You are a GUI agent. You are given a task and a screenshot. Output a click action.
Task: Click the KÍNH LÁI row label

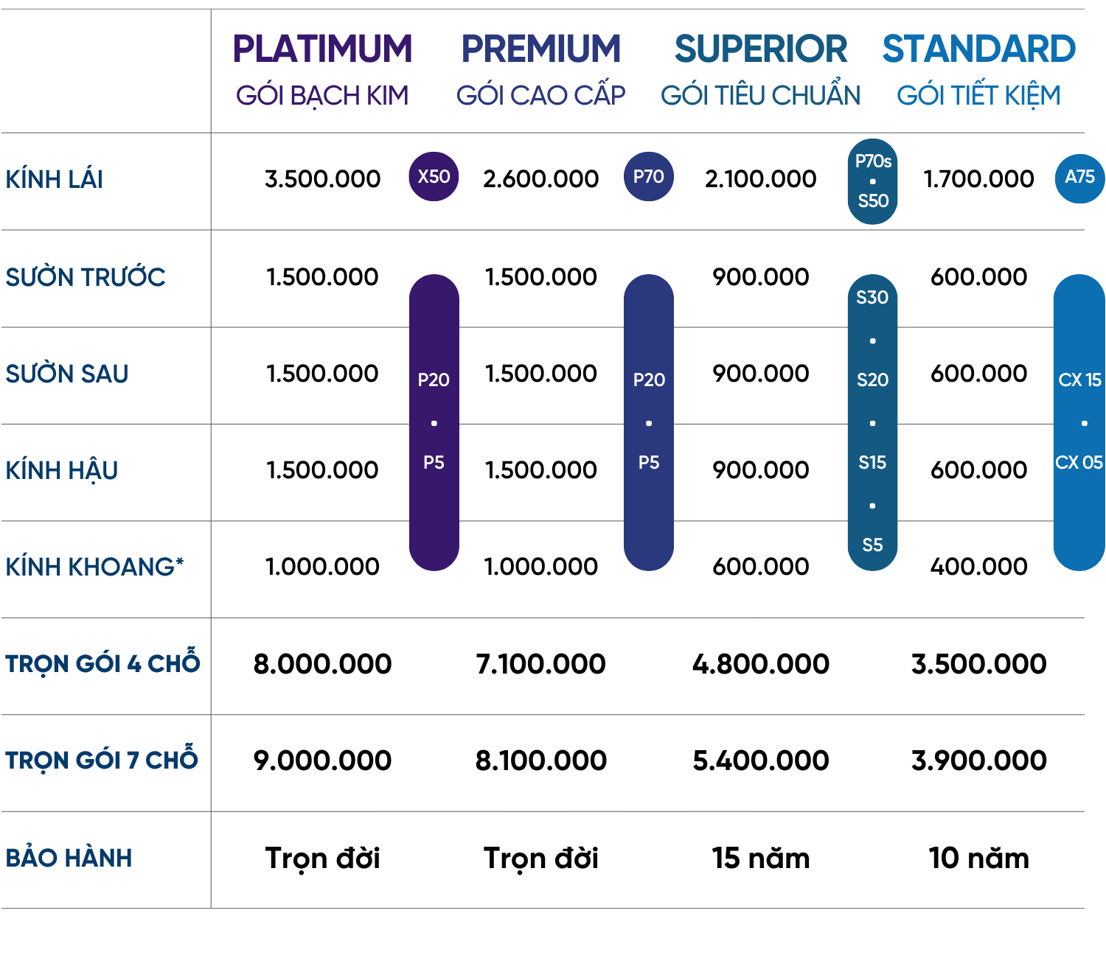55,179
